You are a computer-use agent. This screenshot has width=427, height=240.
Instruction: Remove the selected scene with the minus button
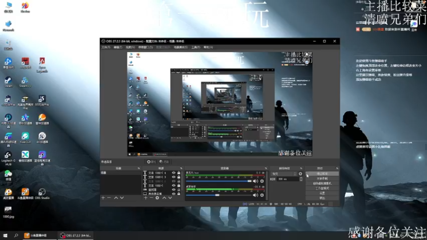click(109, 198)
